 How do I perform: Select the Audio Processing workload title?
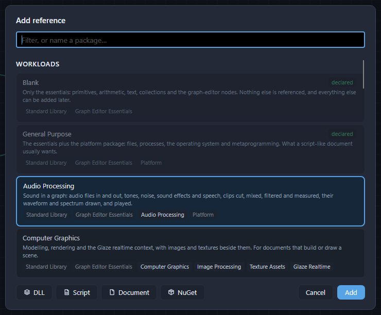(x=48, y=186)
